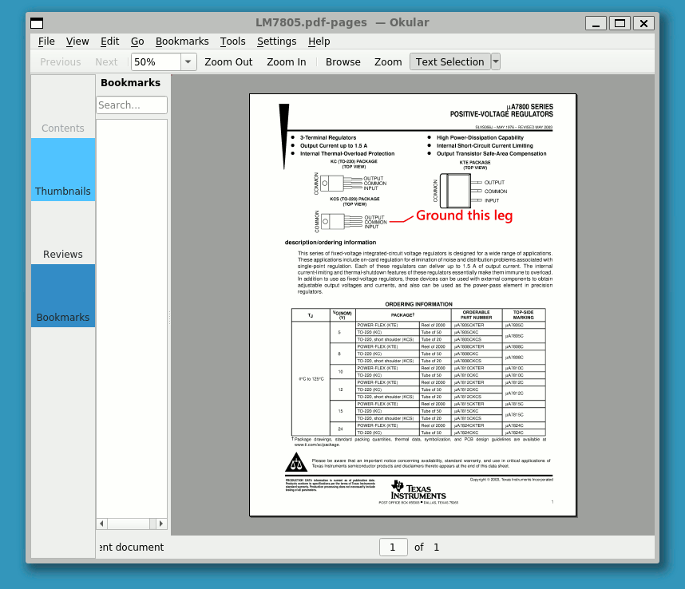Select the Browse tool
685x589 pixels.
coord(343,62)
